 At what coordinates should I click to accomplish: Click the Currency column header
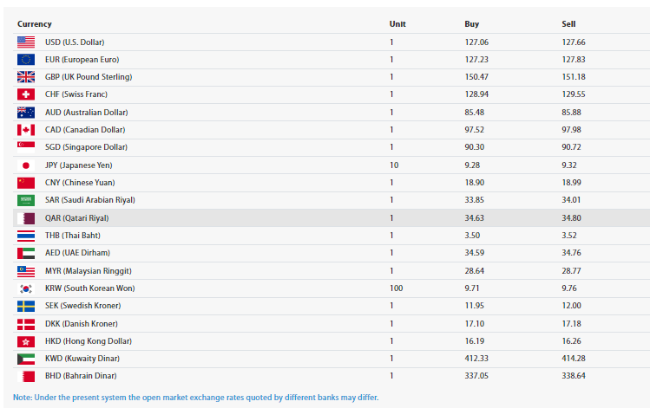pos(35,24)
